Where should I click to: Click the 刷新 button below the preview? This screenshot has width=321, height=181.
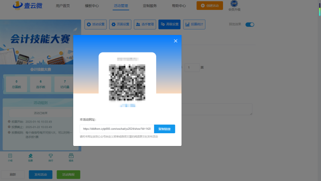(x=13, y=175)
